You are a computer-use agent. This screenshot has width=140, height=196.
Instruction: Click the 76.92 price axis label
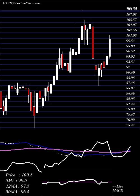pyautogui.click(x=131, y=120)
